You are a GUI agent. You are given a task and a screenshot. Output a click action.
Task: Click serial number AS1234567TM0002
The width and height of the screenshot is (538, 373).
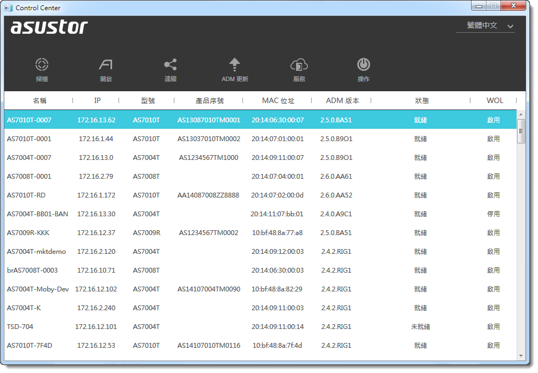coord(209,232)
